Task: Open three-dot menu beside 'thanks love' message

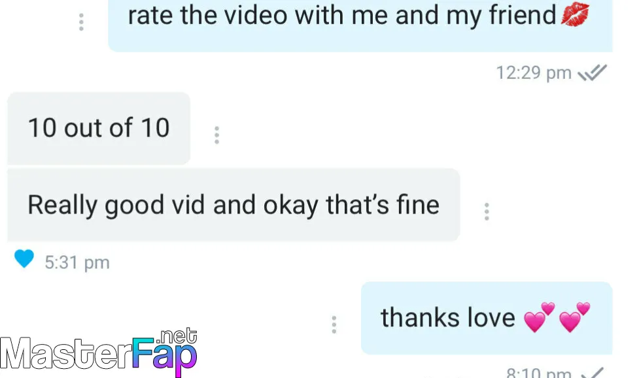Action: [334, 324]
